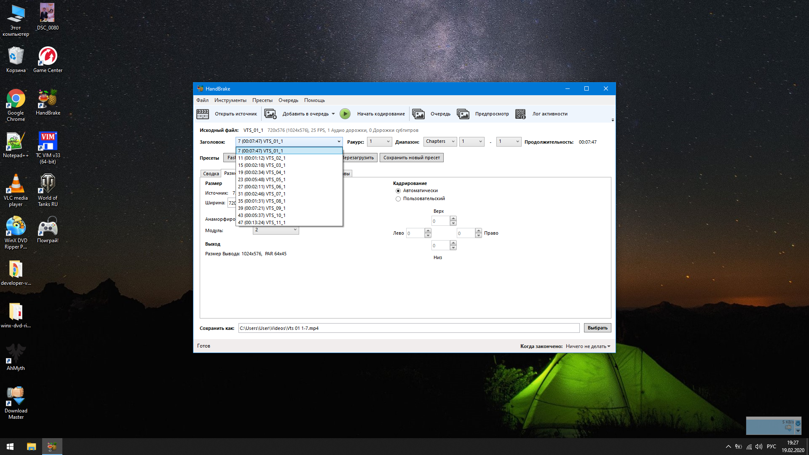Open the Queue window icon
The height and width of the screenshot is (455, 809).
coord(418,114)
